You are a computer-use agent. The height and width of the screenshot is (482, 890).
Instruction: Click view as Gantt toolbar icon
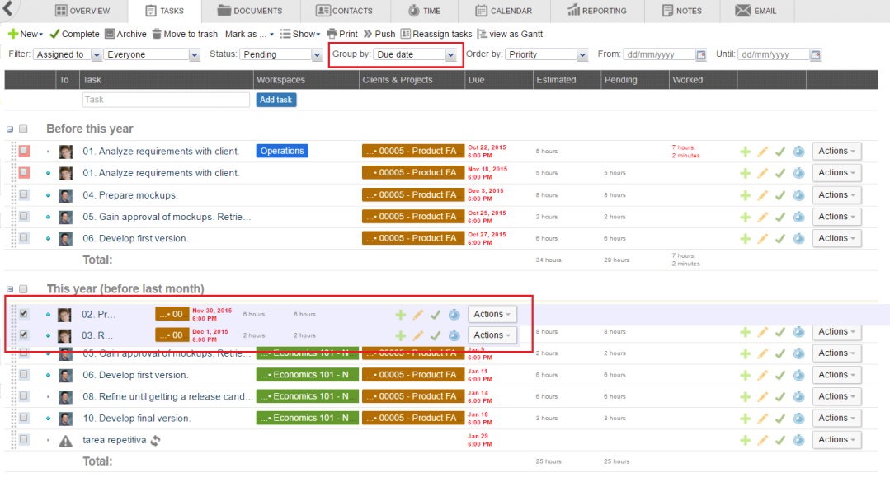point(483,34)
